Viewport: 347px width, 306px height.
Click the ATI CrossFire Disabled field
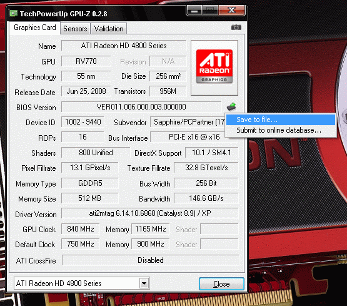click(x=151, y=260)
